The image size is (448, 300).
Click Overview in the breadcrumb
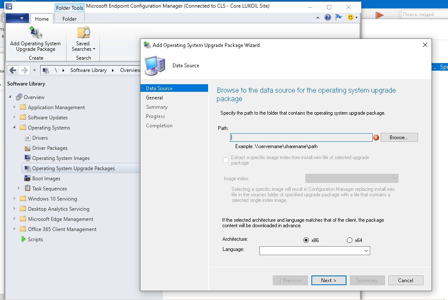pos(130,70)
